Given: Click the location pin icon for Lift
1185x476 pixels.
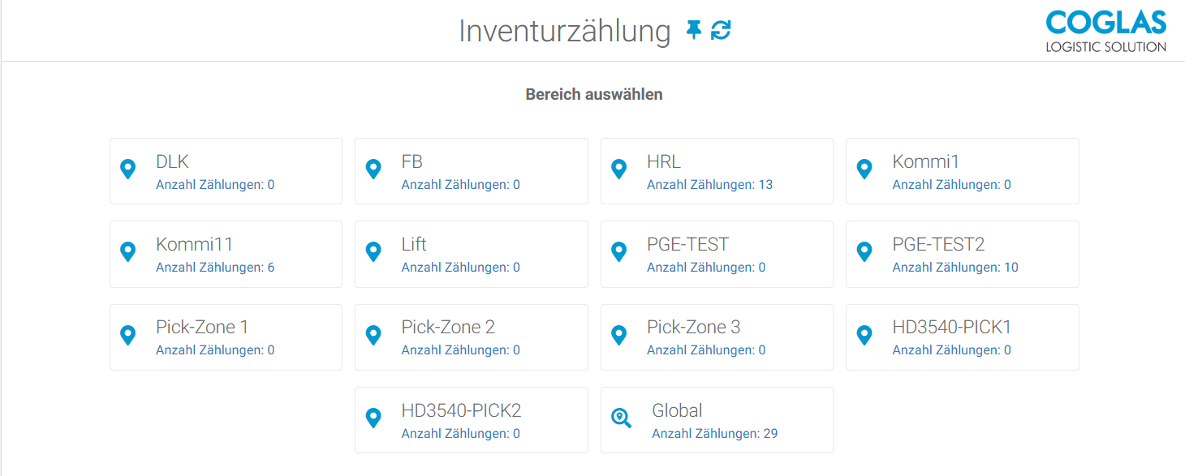Looking at the screenshot, I should (x=373, y=252).
